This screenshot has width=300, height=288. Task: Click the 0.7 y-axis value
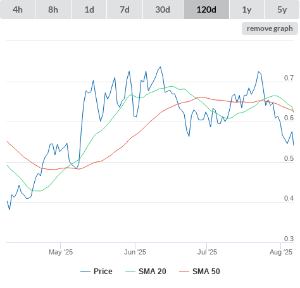click(289, 78)
